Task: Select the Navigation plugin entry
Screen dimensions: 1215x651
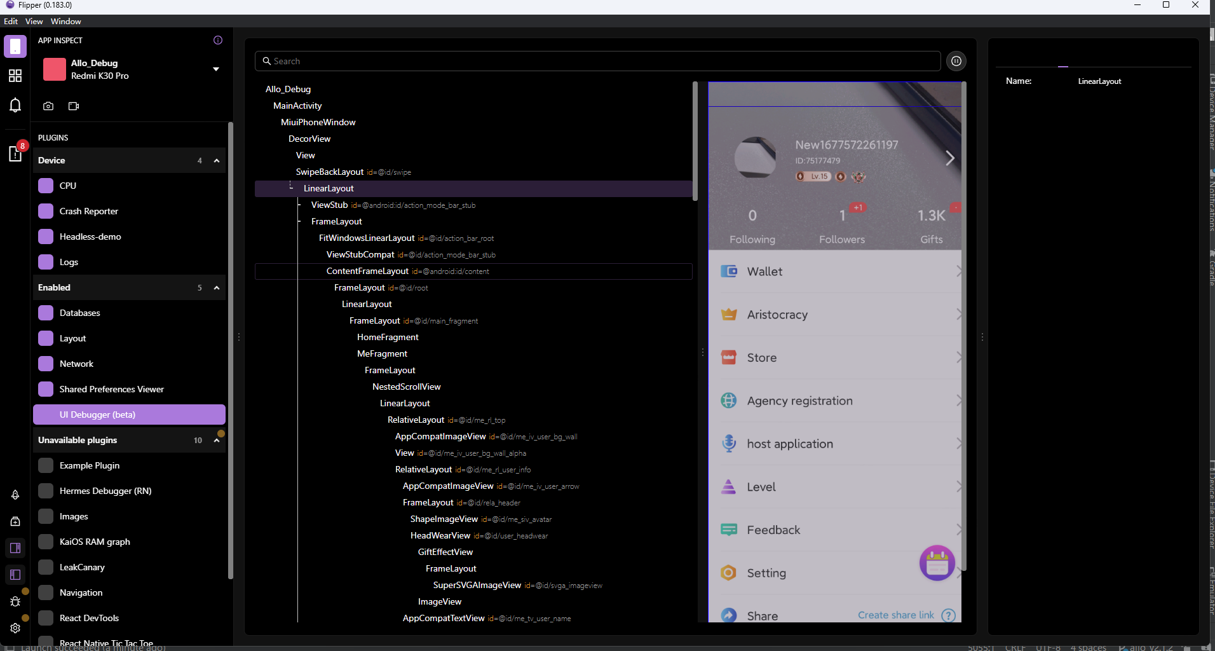Action: click(x=129, y=593)
